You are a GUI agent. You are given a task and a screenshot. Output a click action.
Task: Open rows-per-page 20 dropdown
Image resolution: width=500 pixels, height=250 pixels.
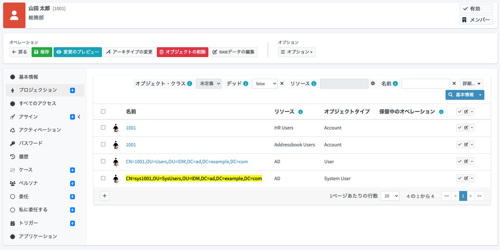390,196
